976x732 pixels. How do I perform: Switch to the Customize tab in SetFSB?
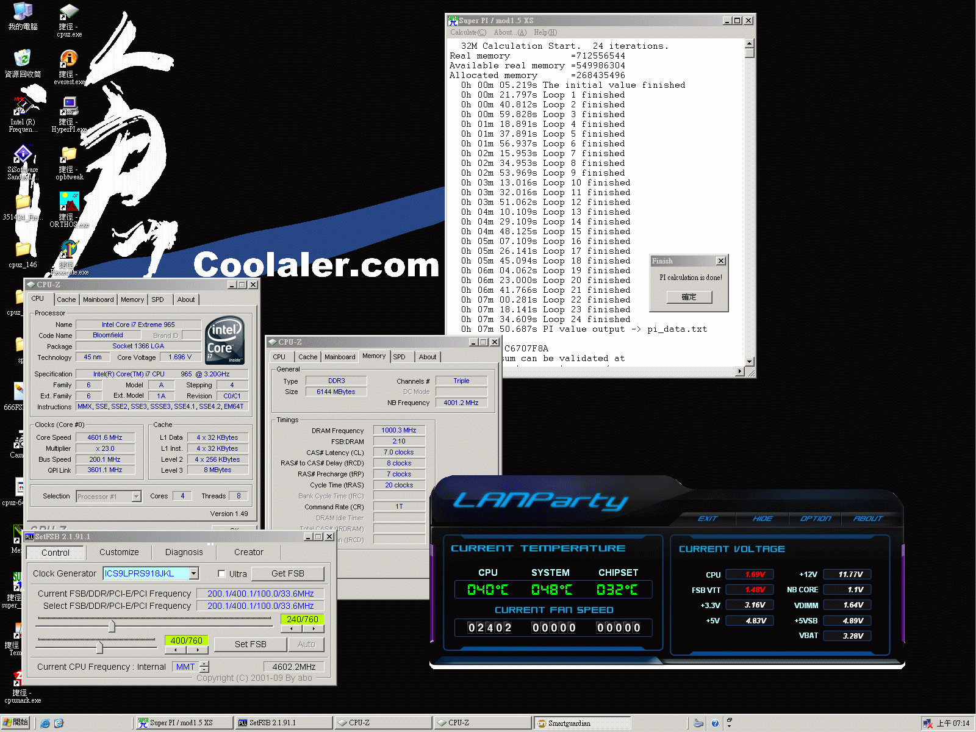[119, 552]
